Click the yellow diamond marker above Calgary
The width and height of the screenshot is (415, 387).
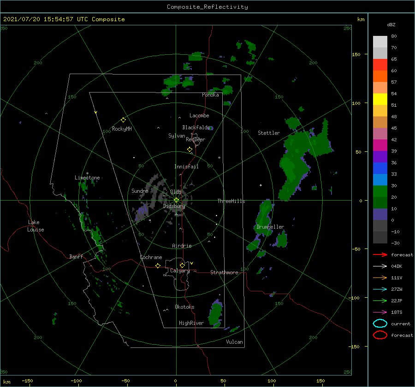pos(182,265)
